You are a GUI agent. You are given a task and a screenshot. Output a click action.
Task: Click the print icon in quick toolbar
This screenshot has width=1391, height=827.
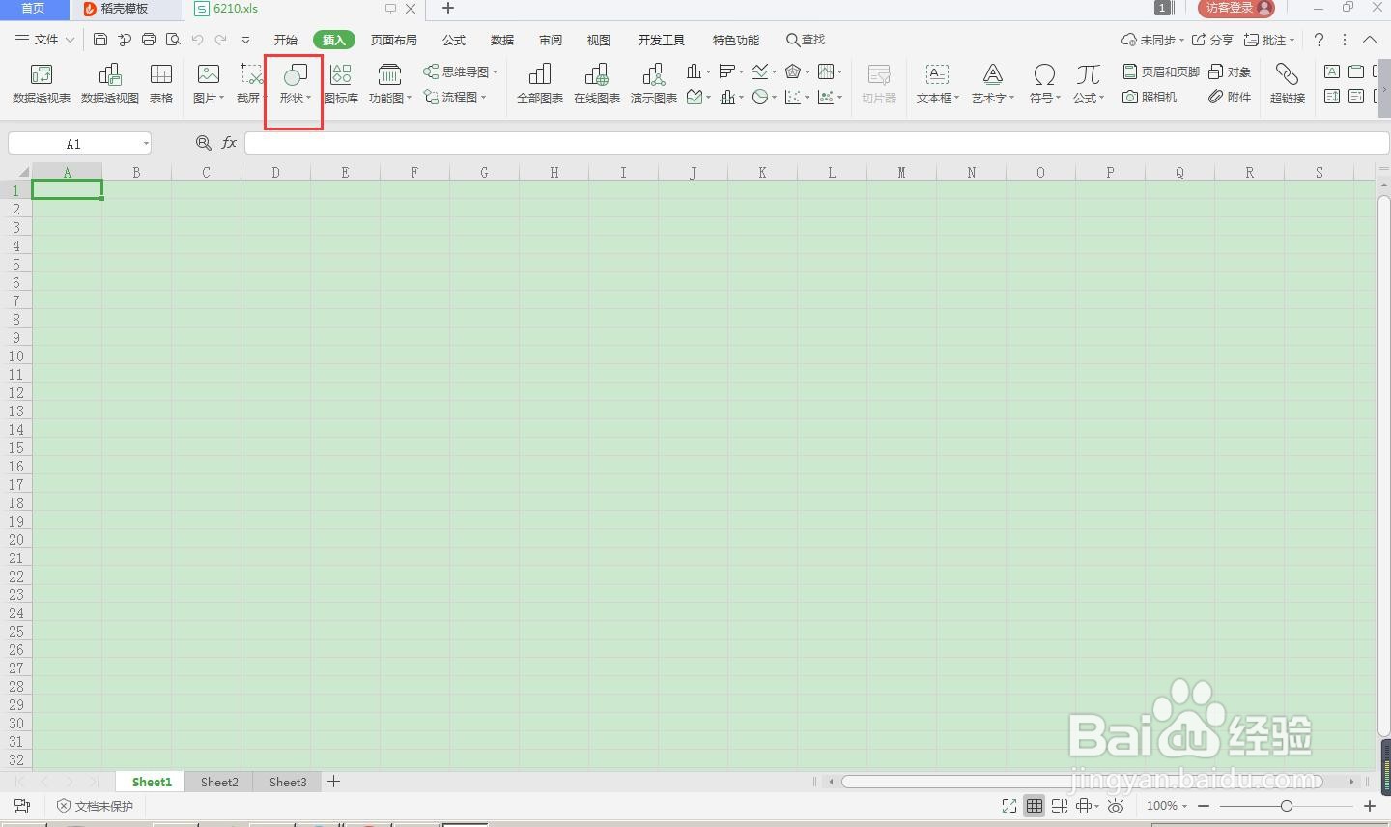[149, 40]
